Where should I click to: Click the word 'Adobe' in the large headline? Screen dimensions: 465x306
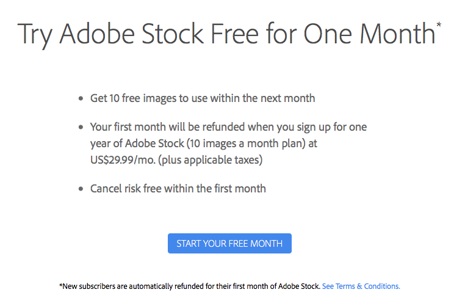click(x=97, y=34)
